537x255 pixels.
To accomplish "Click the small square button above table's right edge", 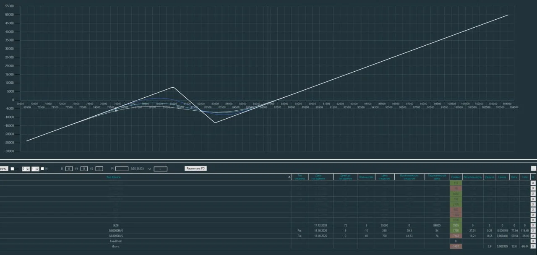I will pyautogui.click(x=533, y=168).
